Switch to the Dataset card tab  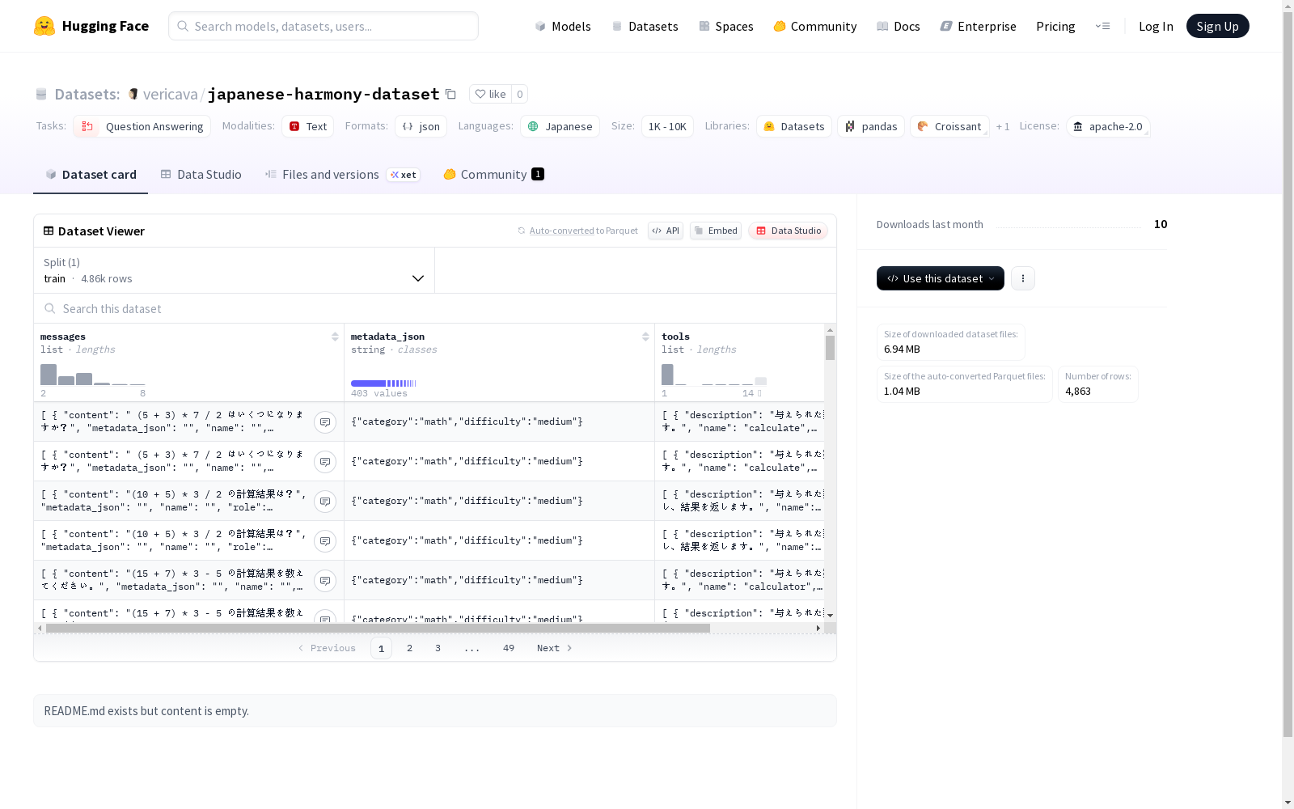[x=91, y=175]
